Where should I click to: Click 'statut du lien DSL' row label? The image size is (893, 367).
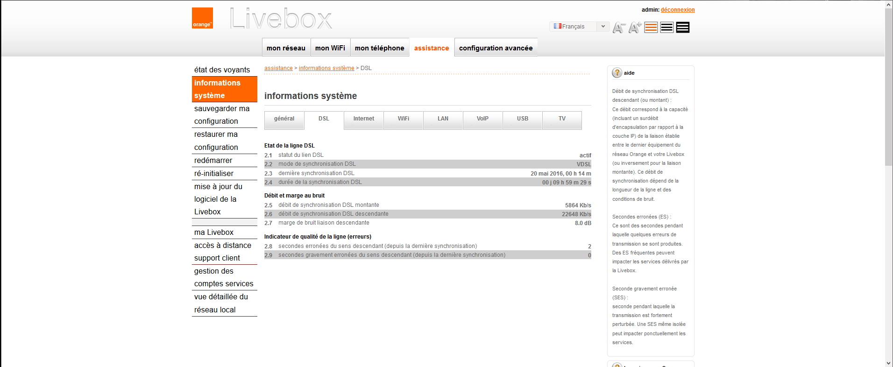pyautogui.click(x=301, y=155)
